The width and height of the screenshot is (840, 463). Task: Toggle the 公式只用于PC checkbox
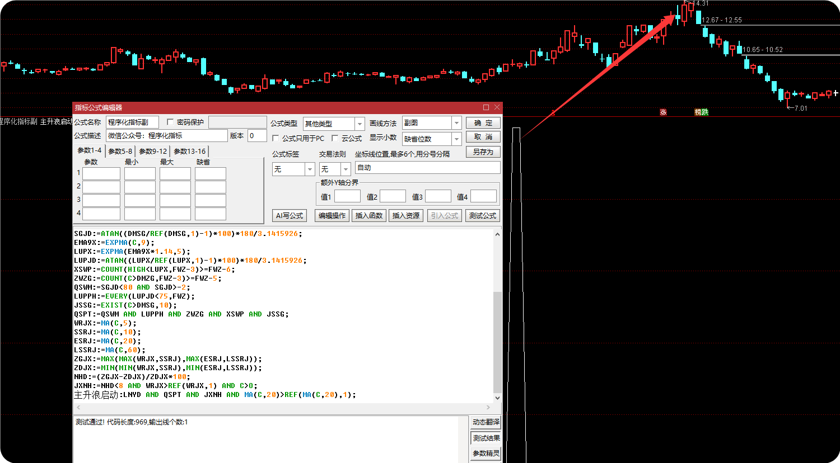(276, 138)
